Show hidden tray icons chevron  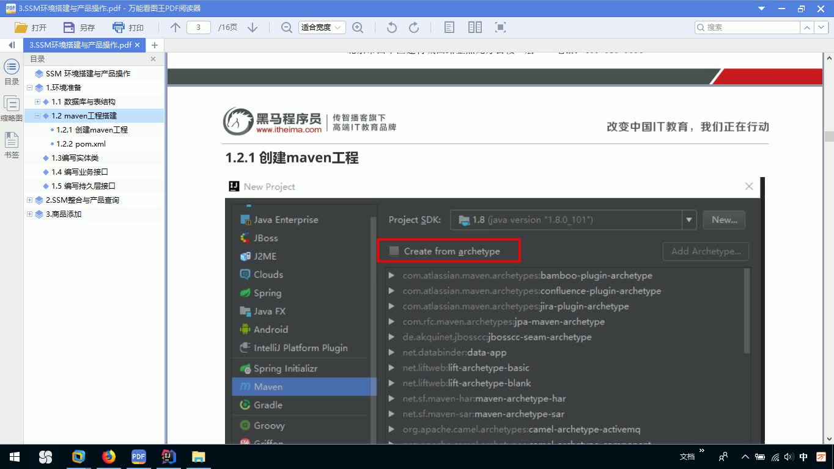pyautogui.click(x=745, y=457)
